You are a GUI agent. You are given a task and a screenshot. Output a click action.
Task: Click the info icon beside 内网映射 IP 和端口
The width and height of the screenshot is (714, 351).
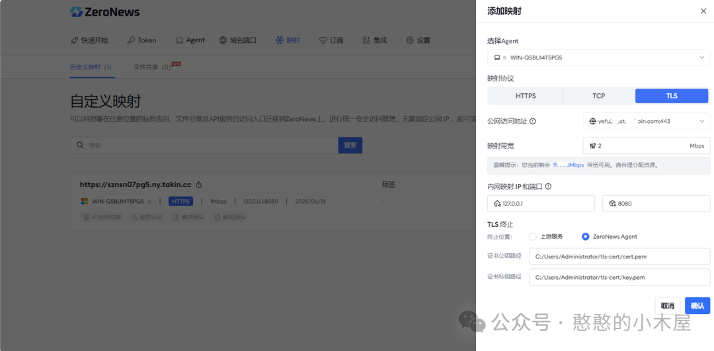tap(548, 187)
